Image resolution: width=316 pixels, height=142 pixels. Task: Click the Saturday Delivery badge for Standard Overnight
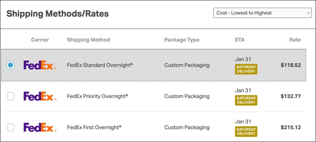click(246, 69)
